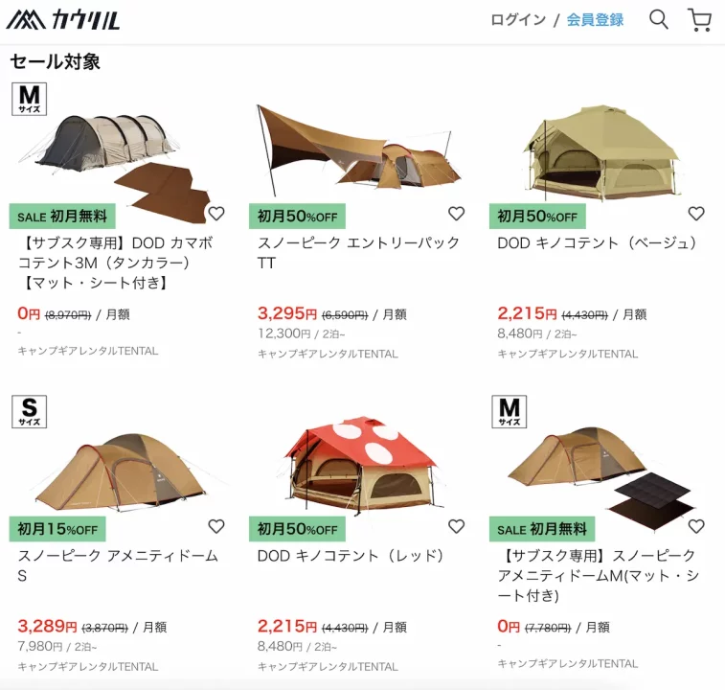Open the shopping cart icon
This screenshot has width=725, height=690.
pyautogui.click(x=699, y=20)
